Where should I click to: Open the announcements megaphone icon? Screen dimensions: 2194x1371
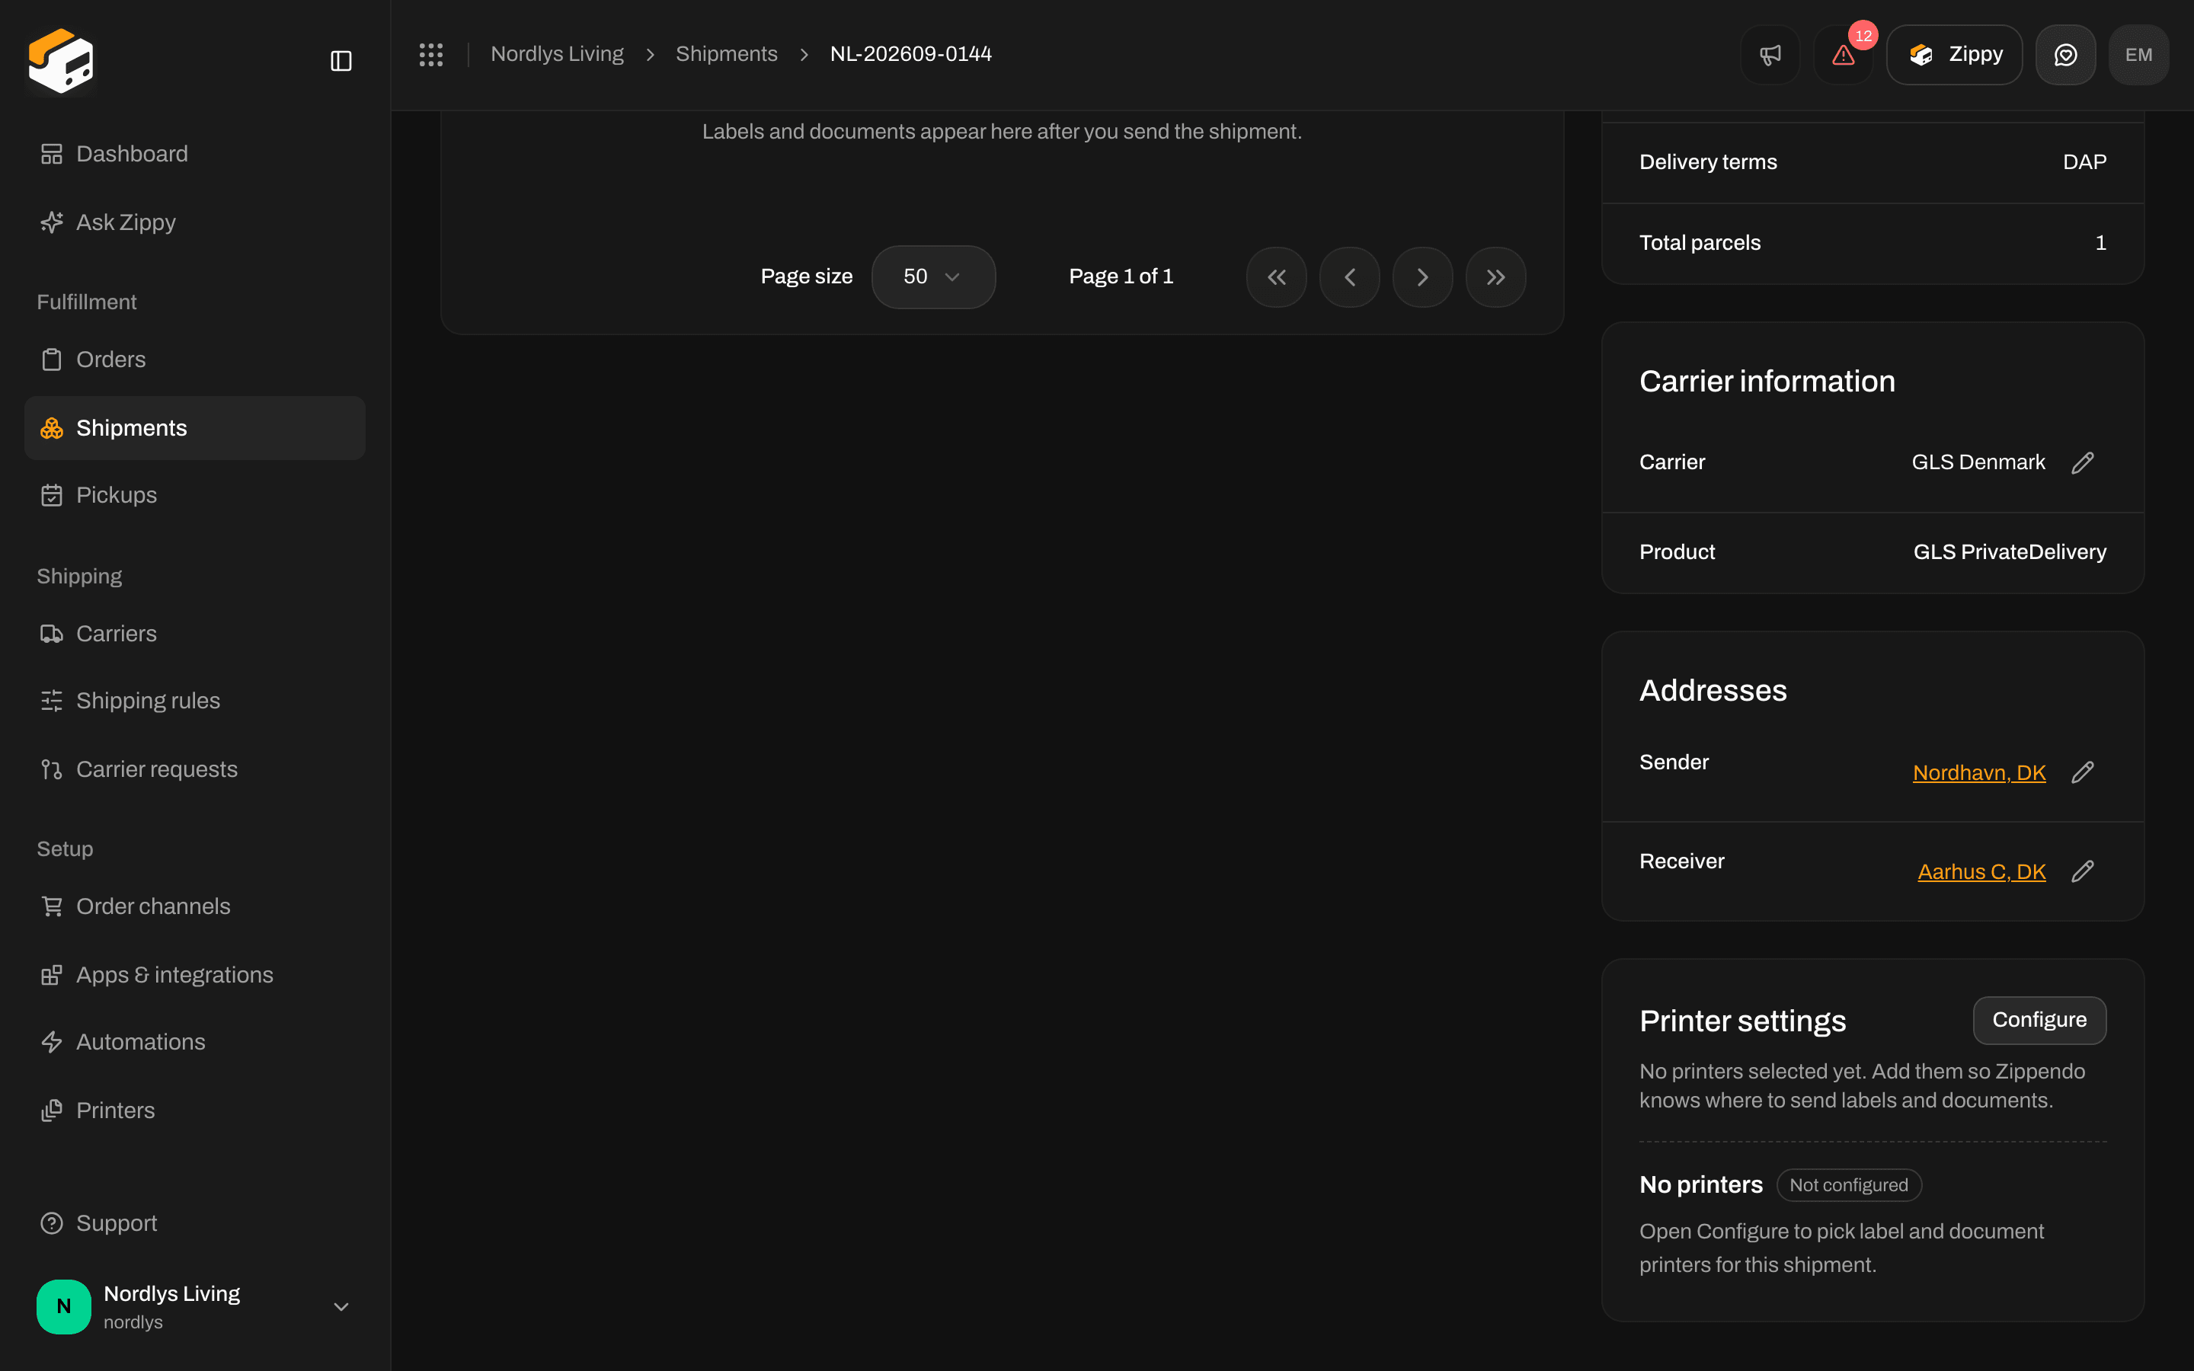click(x=1770, y=54)
